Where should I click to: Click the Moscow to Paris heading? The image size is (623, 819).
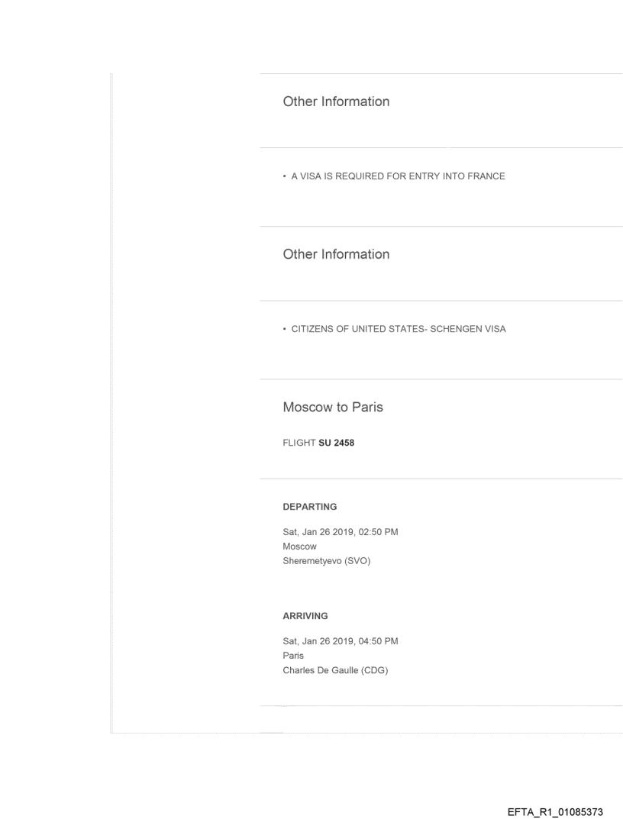coord(333,408)
